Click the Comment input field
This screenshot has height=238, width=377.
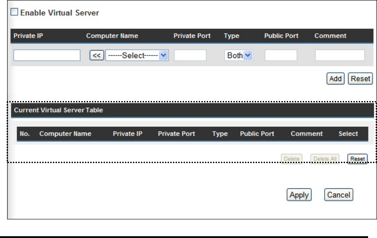click(340, 55)
